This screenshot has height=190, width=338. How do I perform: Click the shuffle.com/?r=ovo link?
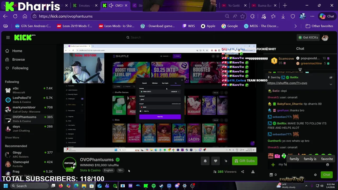pyautogui.click(x=287, y=83)
